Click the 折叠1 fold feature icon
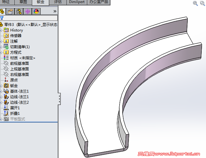Viewport: 206px width, 158px height. (x=6, y=113)
